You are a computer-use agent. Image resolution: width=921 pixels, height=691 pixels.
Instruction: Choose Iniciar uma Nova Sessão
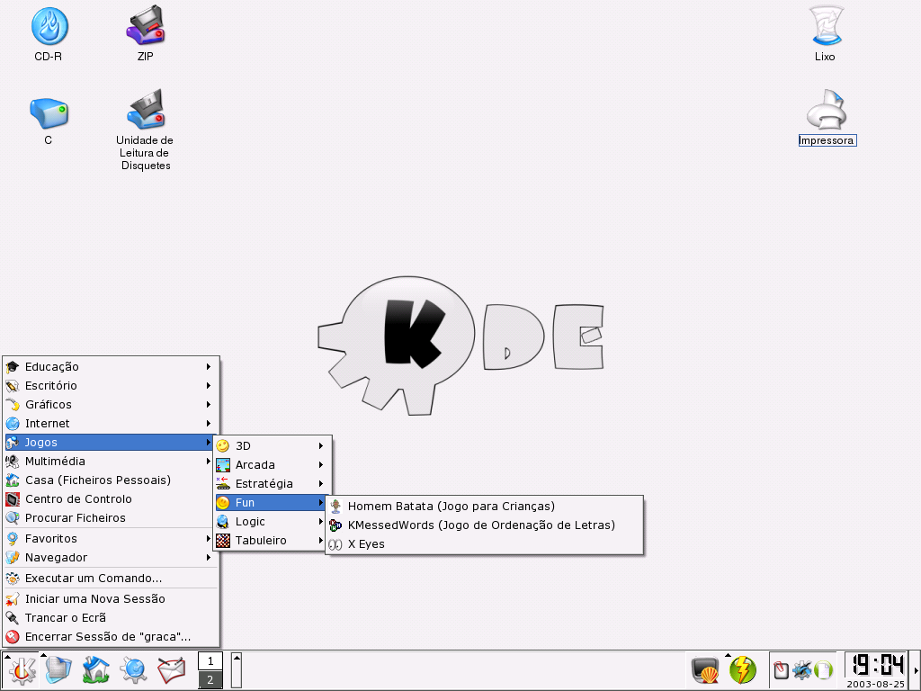(110, 598)
